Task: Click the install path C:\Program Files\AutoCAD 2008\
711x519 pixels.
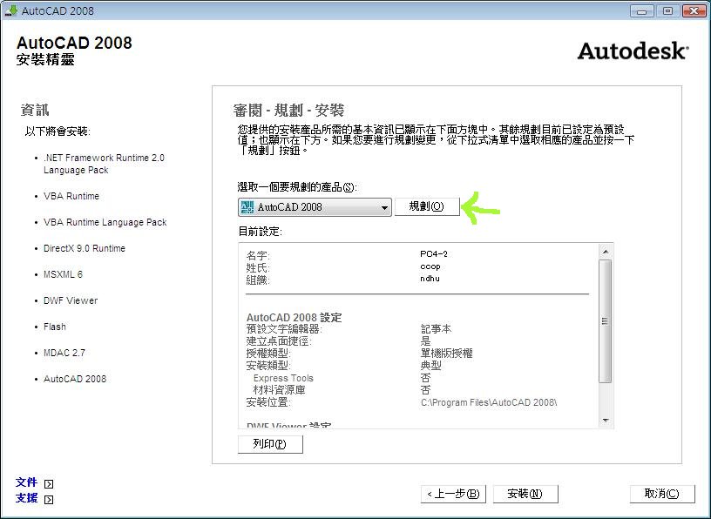Action: coord(489,402)
